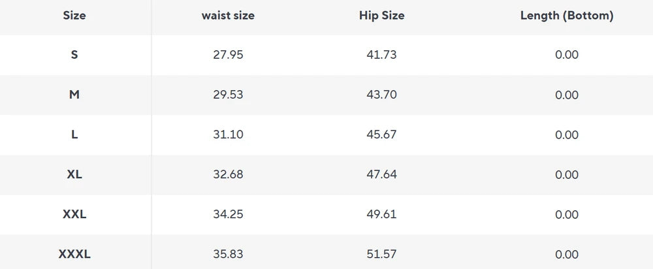
Task: Click the Size column header
Action: click(x=74, y=16)
